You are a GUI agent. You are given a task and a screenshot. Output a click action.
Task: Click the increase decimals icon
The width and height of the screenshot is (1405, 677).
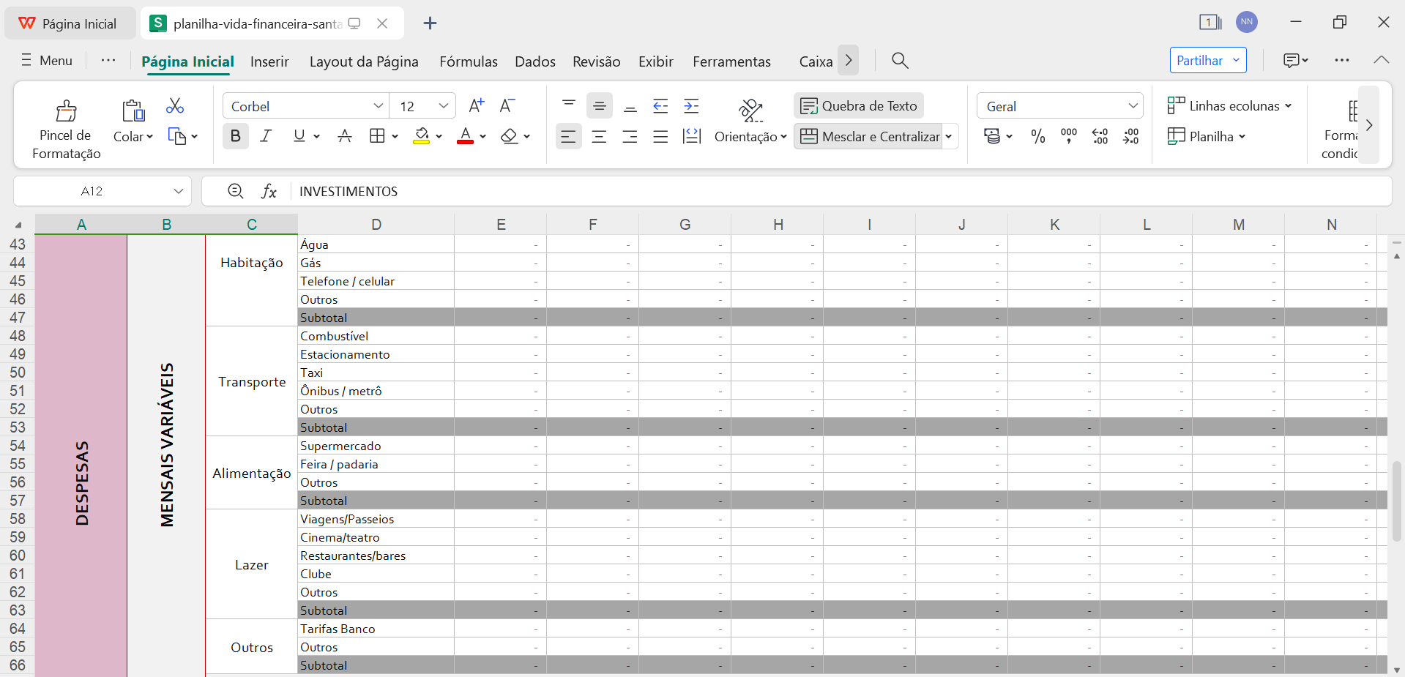tap(1100, 136)
